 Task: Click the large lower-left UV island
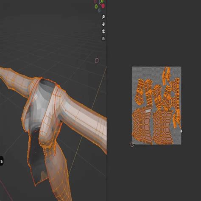click(x=142, y=126)
